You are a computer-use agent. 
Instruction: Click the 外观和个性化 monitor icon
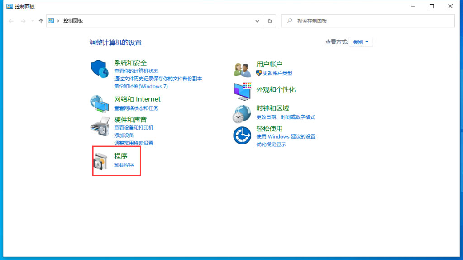pyautogui.click(x=242, y=91)
